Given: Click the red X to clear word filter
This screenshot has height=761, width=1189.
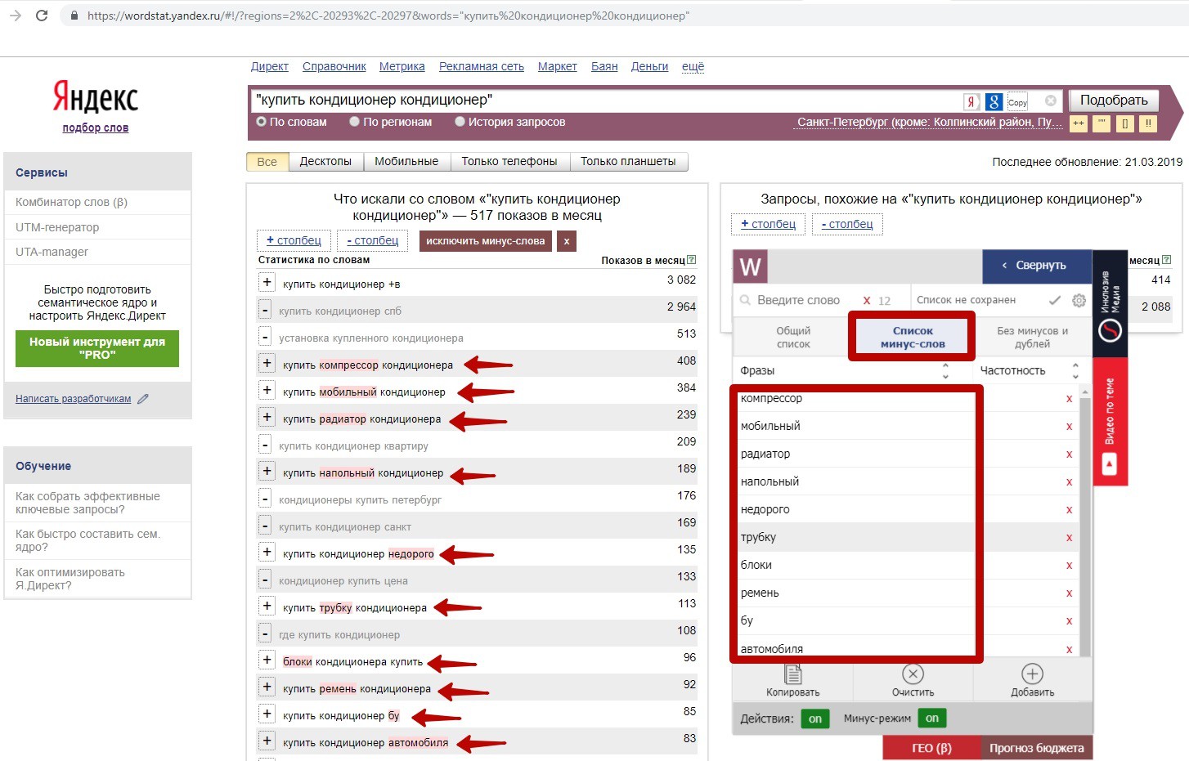Looking at the screenshot, I should pyautogui.click(x=867, y=301).
